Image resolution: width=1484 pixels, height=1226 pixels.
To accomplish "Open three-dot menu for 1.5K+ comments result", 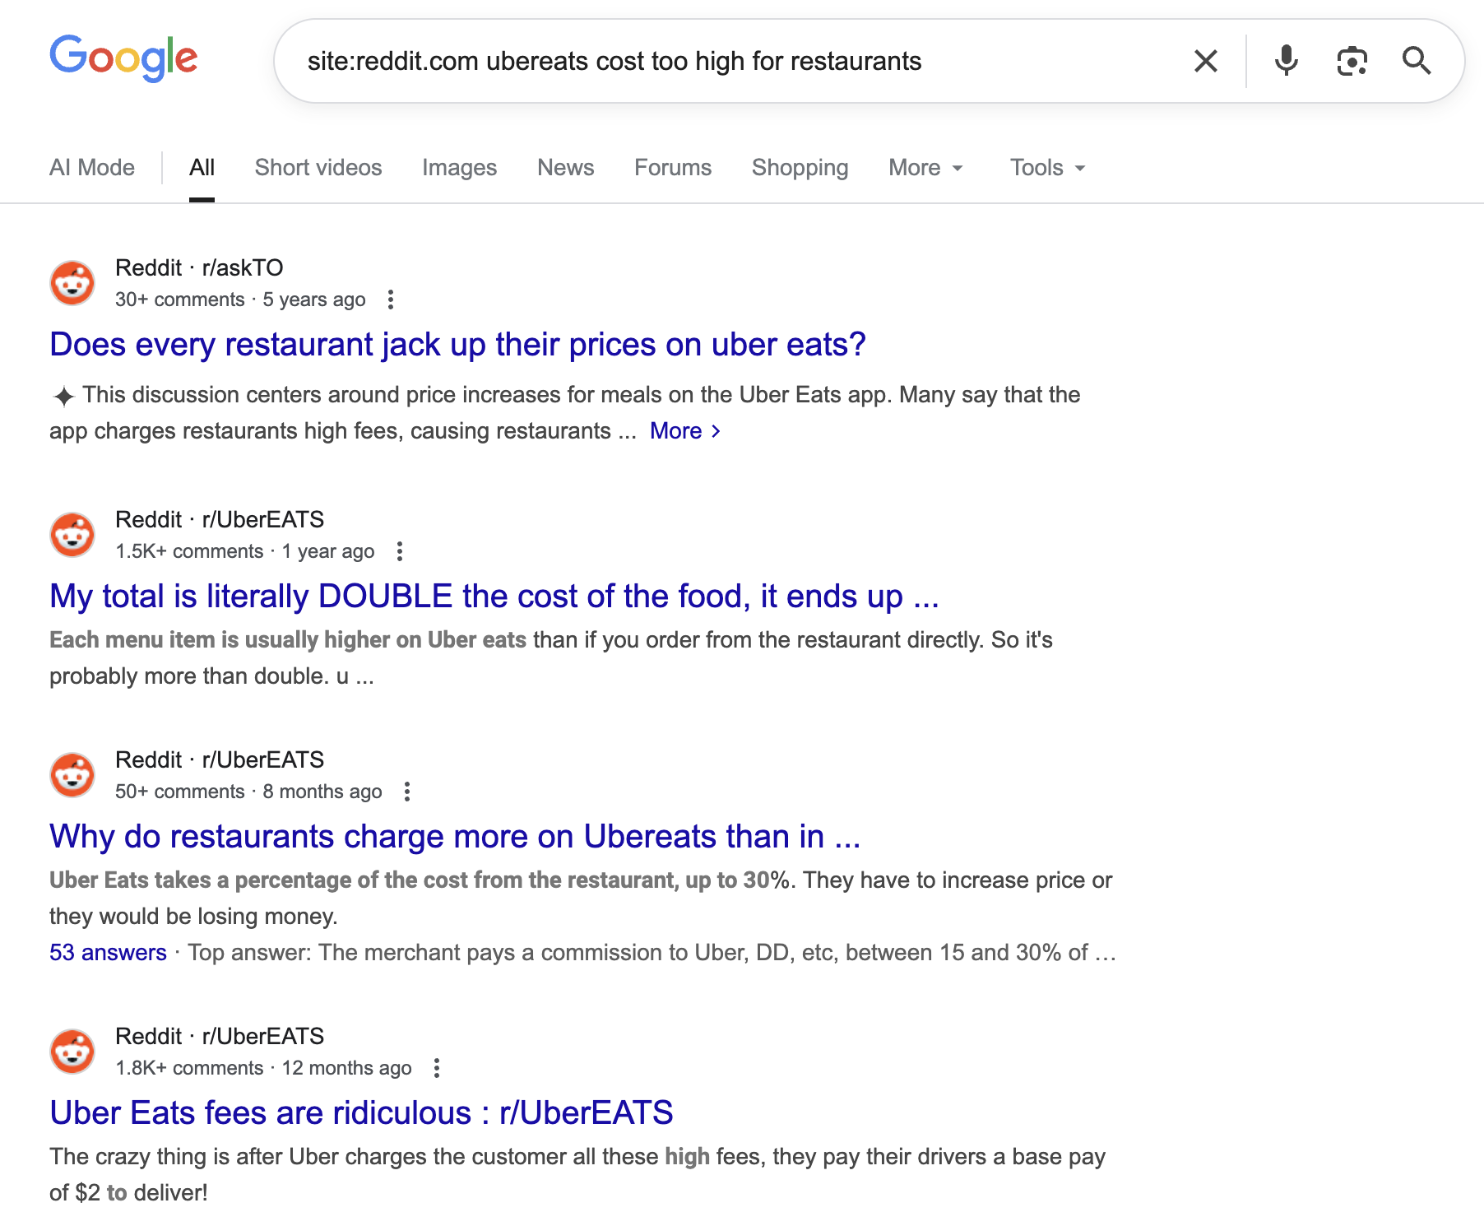I will pyautogui.click(x=400, y=551).
